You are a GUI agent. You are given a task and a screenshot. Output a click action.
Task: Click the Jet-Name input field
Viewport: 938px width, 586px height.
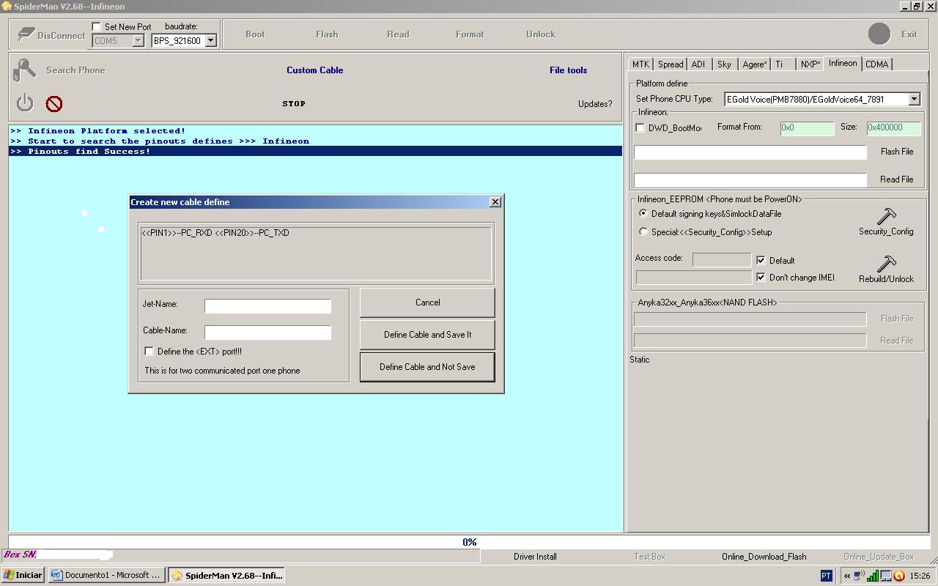267,306
